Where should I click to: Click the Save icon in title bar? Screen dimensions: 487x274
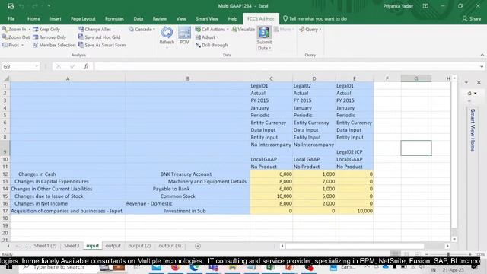pyautogui.click(x=11, y=6)
